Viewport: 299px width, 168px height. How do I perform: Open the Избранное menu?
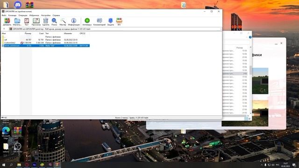(34, 15)
